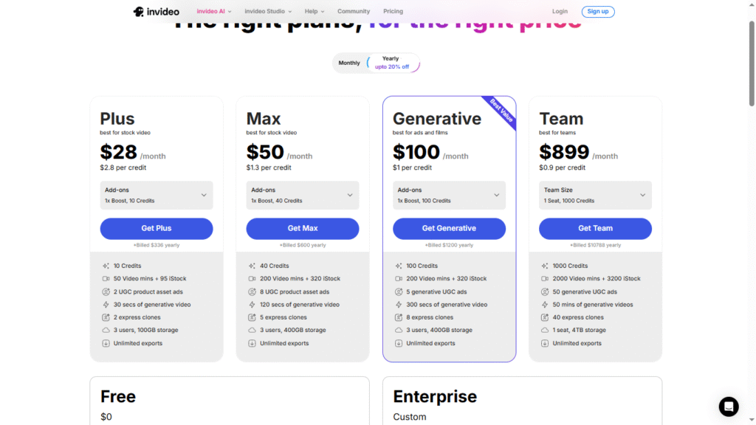Open the Help menu
Viewport: 756px width, 425px height.
coord(315,12)
